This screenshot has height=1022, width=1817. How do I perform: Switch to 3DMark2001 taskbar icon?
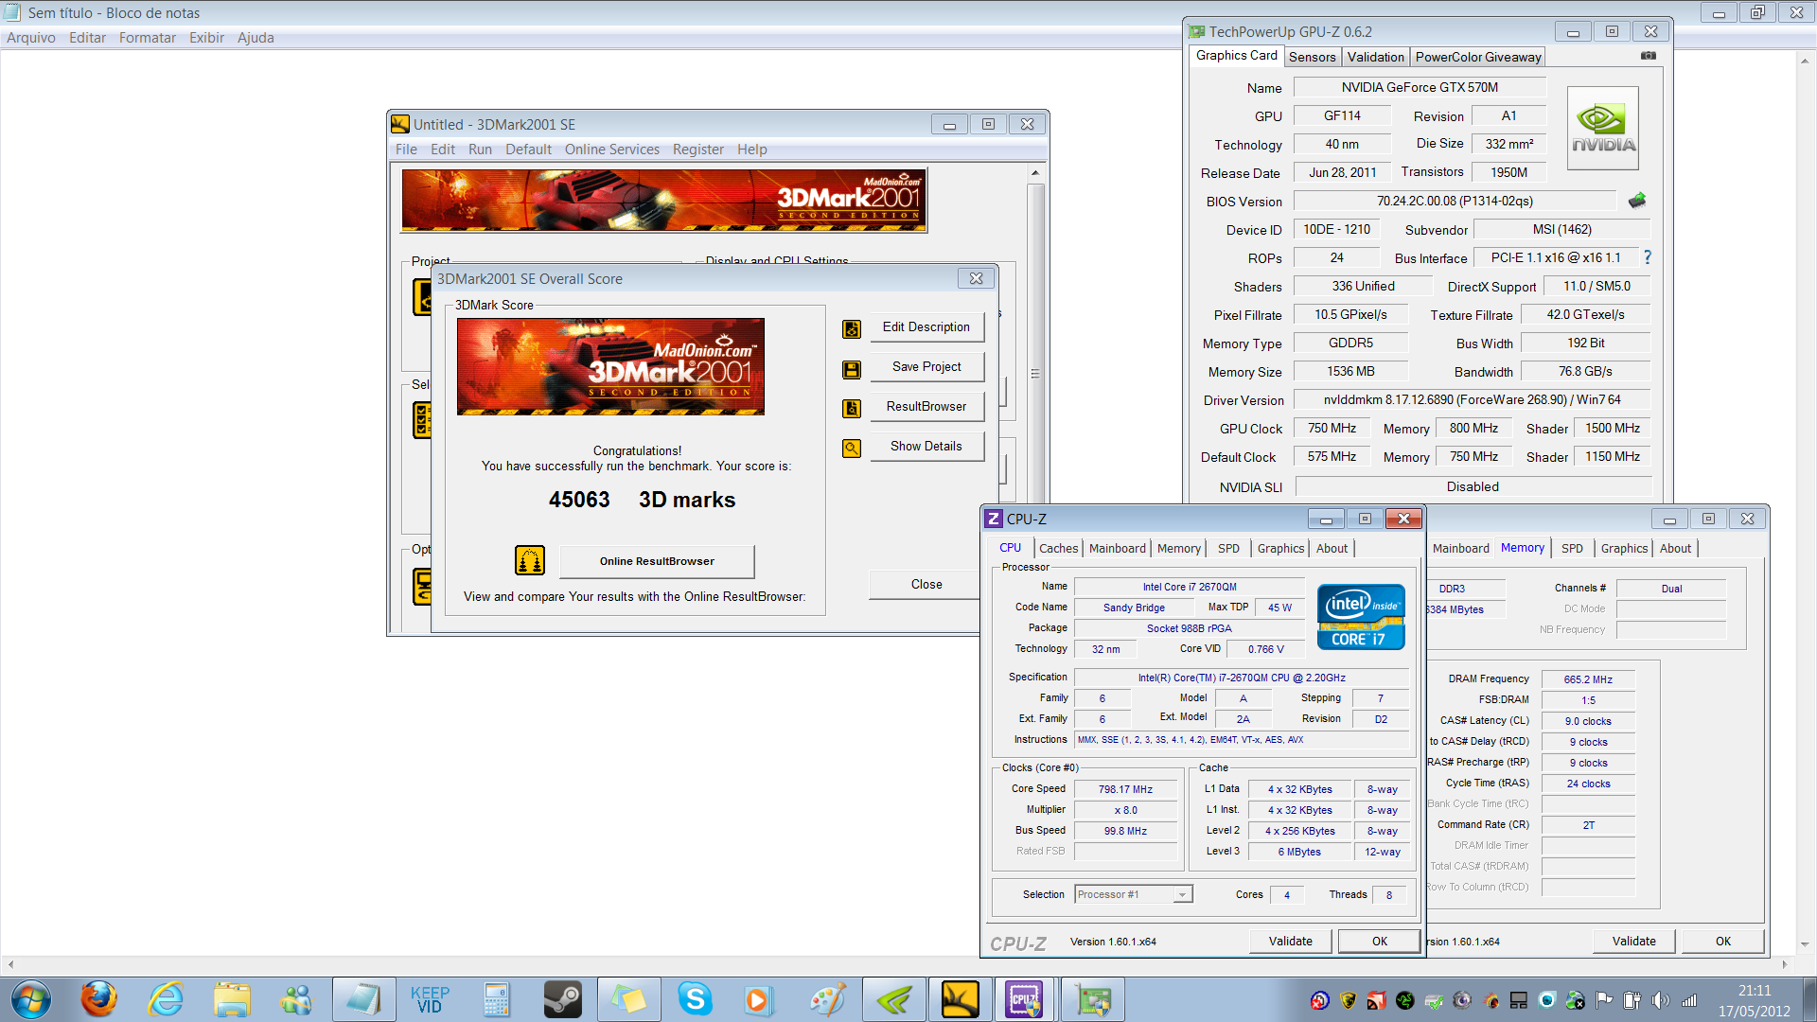click(960, 999)
